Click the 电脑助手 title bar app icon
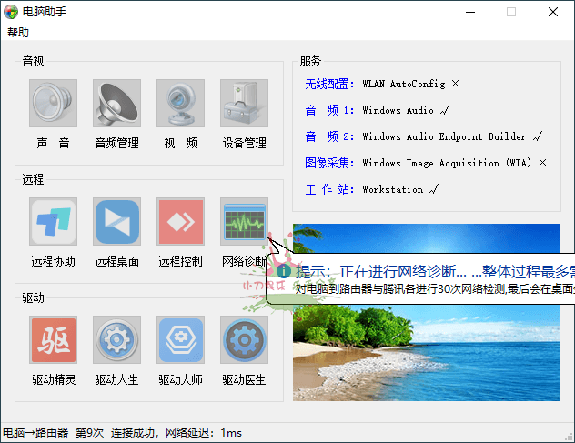 11,12
